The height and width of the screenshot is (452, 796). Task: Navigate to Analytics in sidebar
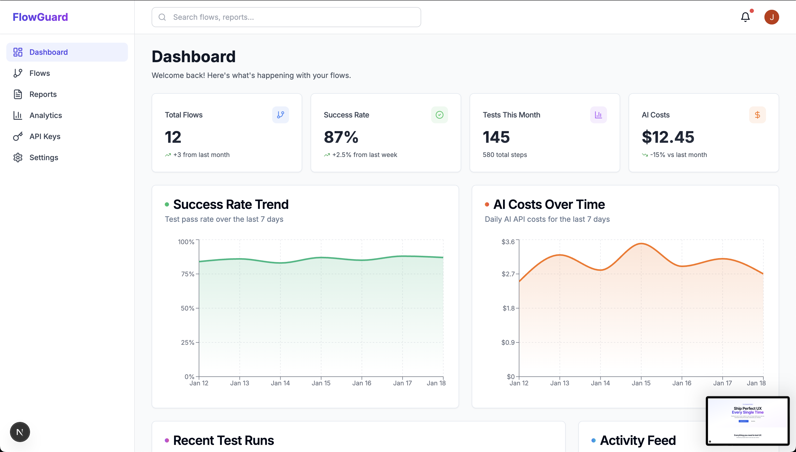[x=46, y=115]
